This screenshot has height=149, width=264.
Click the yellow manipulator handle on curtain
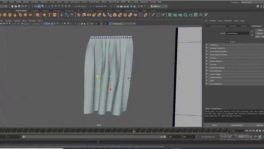pos(97,76)
